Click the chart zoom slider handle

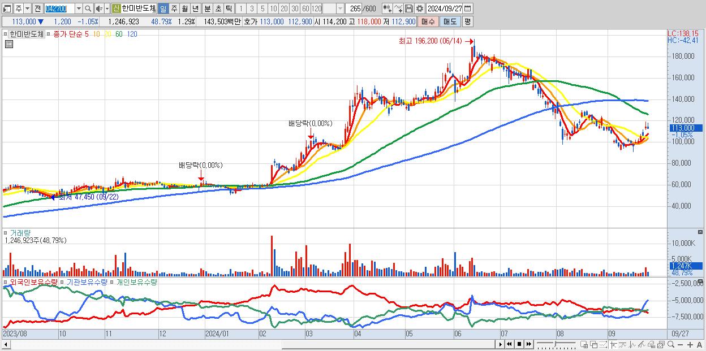556,343
